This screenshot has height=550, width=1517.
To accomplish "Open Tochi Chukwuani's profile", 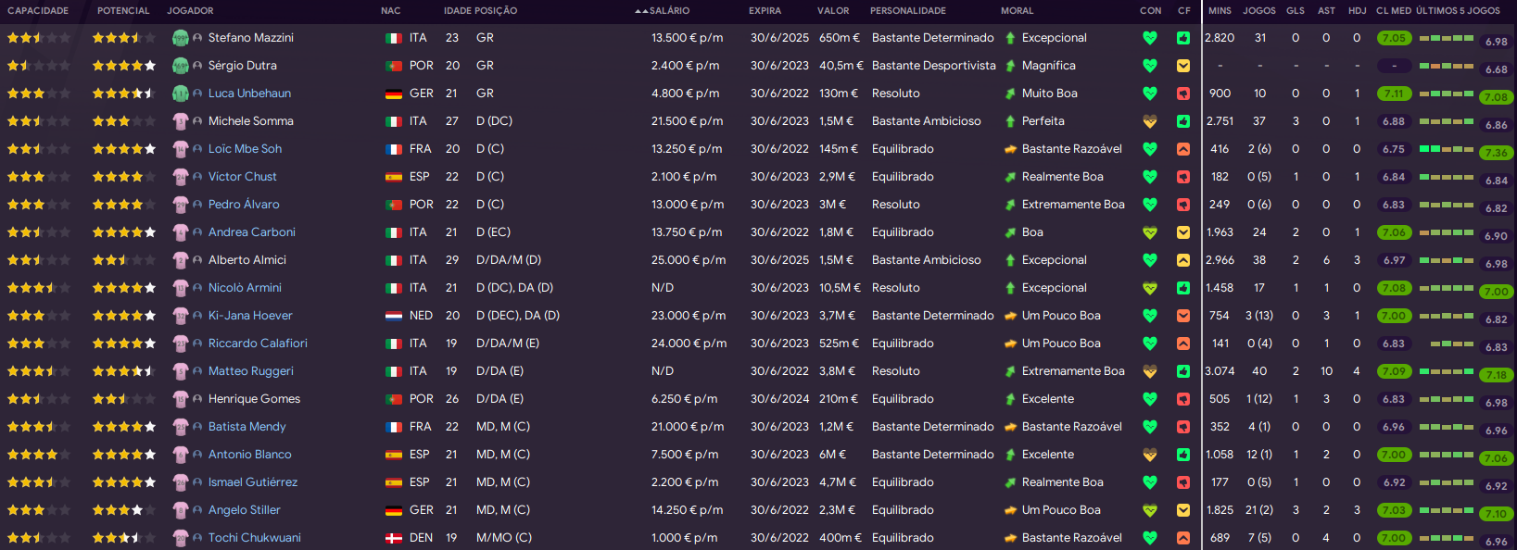I will (254, 538).
